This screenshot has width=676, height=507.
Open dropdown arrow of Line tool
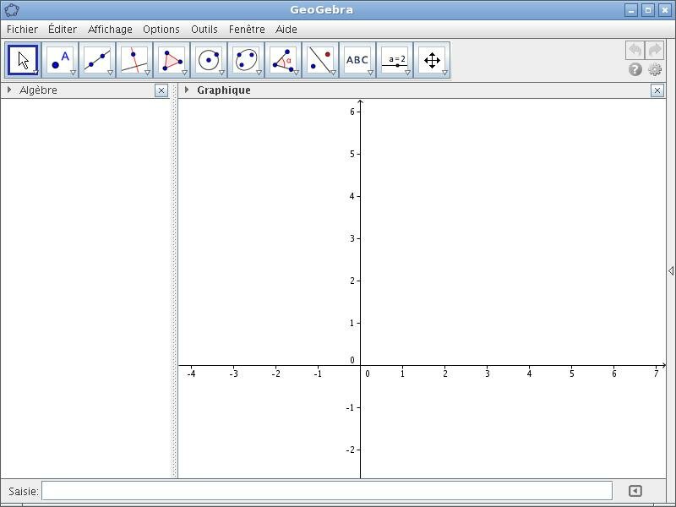pos(110,73)
